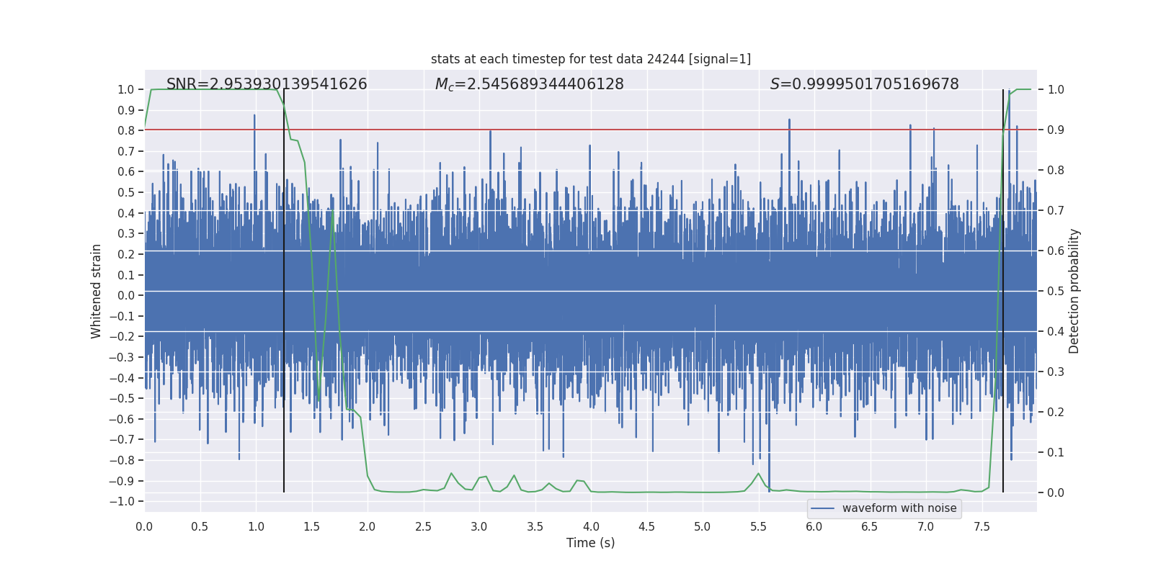
Task: Click the 'Time (s)' x-axis label
Action: [590, 543]
